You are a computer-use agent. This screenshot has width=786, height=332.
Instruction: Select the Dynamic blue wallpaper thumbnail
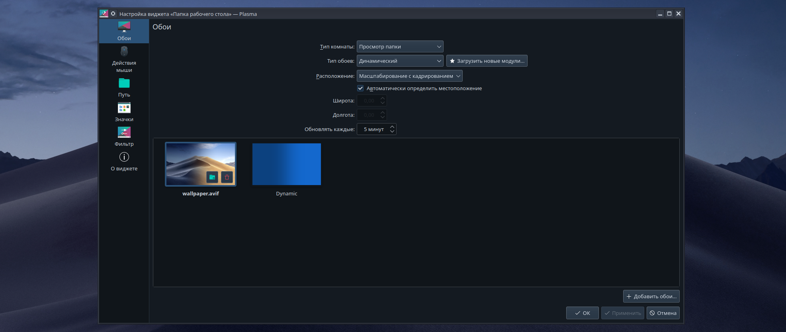click(286, 164)
